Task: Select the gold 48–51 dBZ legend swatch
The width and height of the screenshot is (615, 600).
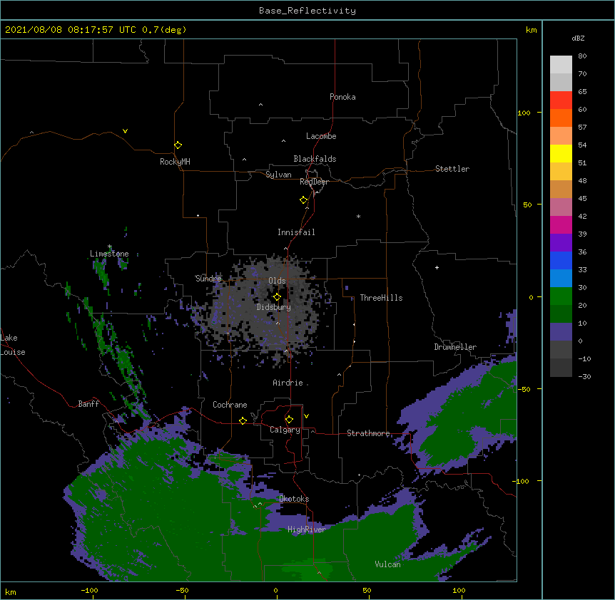Action: click(x=561, y=171)
